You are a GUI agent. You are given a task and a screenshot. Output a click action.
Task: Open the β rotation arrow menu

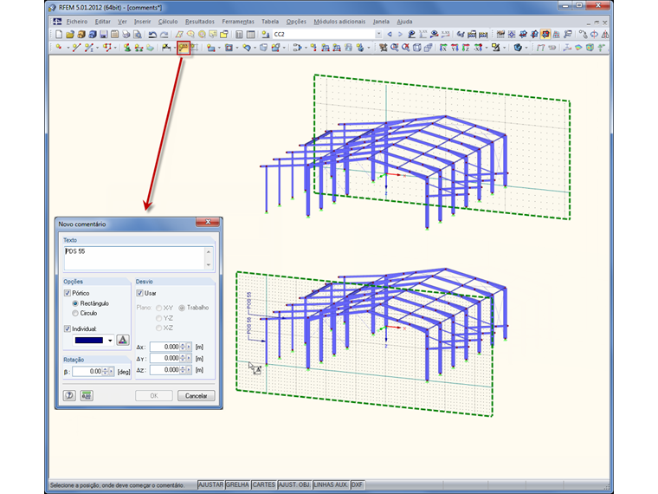pos(111,371)
